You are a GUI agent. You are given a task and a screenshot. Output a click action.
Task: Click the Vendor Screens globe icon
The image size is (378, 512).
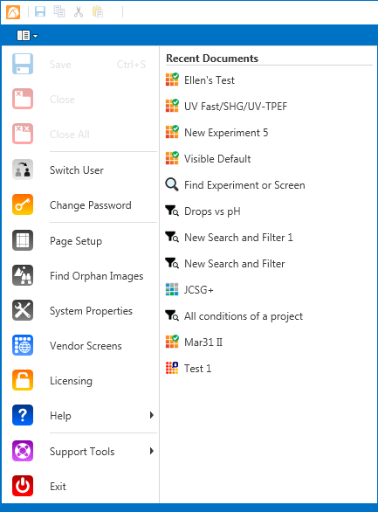[x=23, y=345]
